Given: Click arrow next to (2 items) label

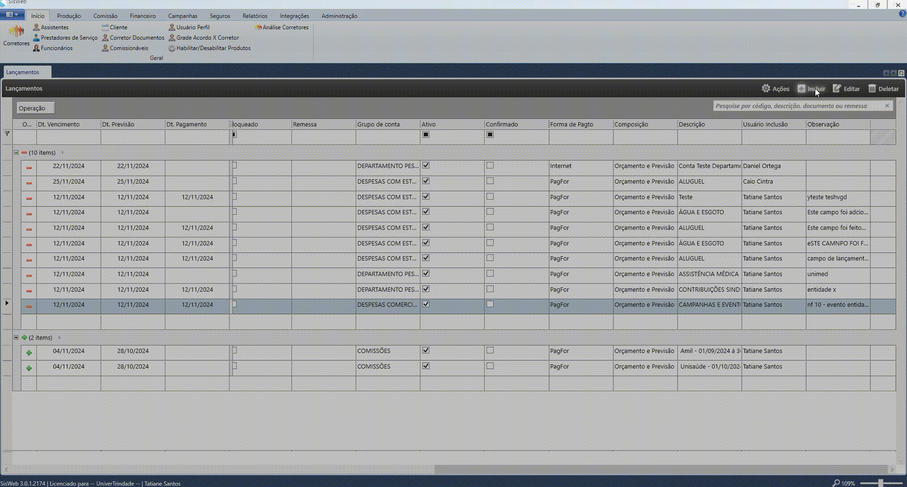Looking at the screenshot, I should click(59, 337).
